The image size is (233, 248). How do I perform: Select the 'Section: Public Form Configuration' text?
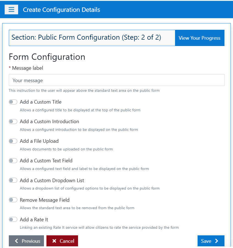(x=66, y=37)
